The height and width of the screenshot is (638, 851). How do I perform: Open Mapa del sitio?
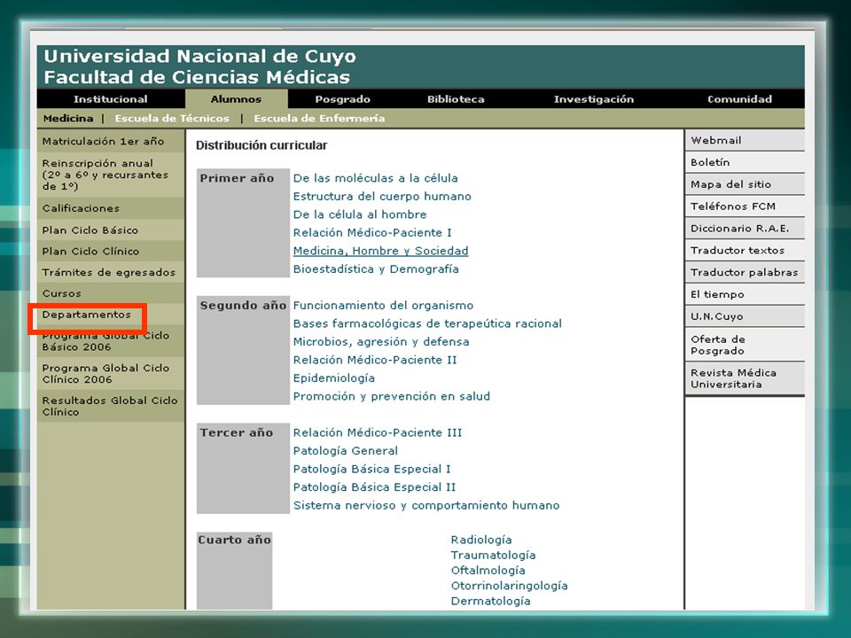pyautogui.click(x=746, y=184)
